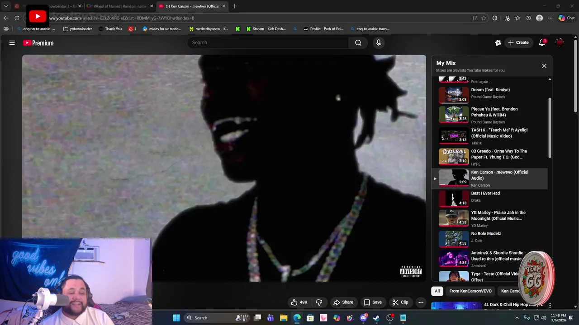Open the Create menu

pyautogui.click(x=518, y=42)
